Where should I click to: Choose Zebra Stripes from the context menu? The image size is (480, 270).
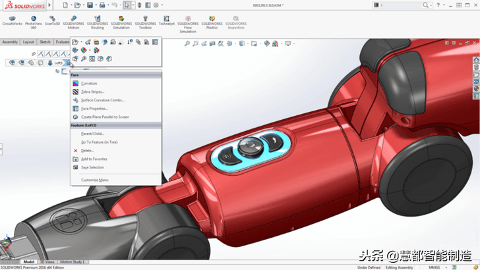coord(92,92)
